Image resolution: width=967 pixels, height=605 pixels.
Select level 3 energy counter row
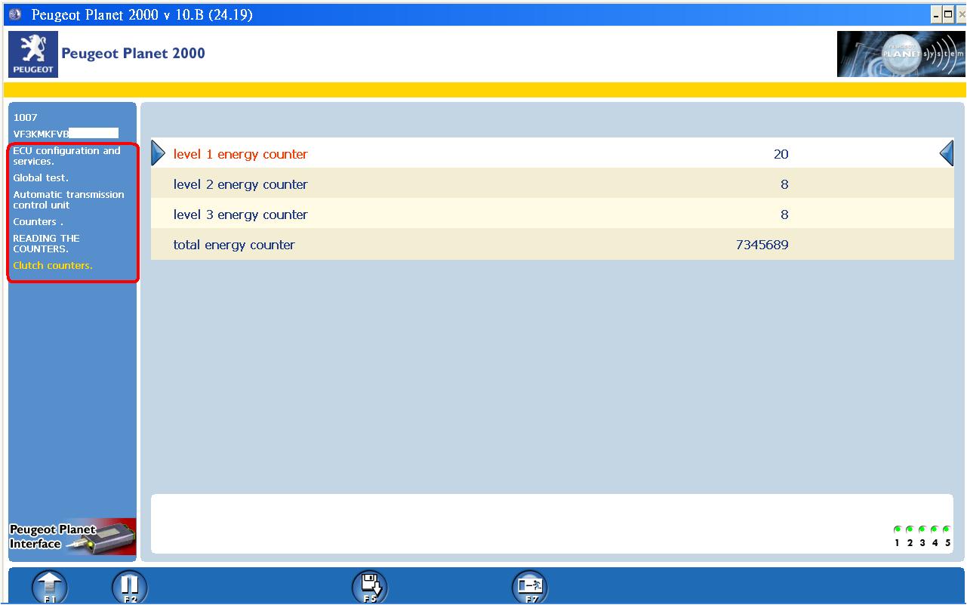(552, 214)
